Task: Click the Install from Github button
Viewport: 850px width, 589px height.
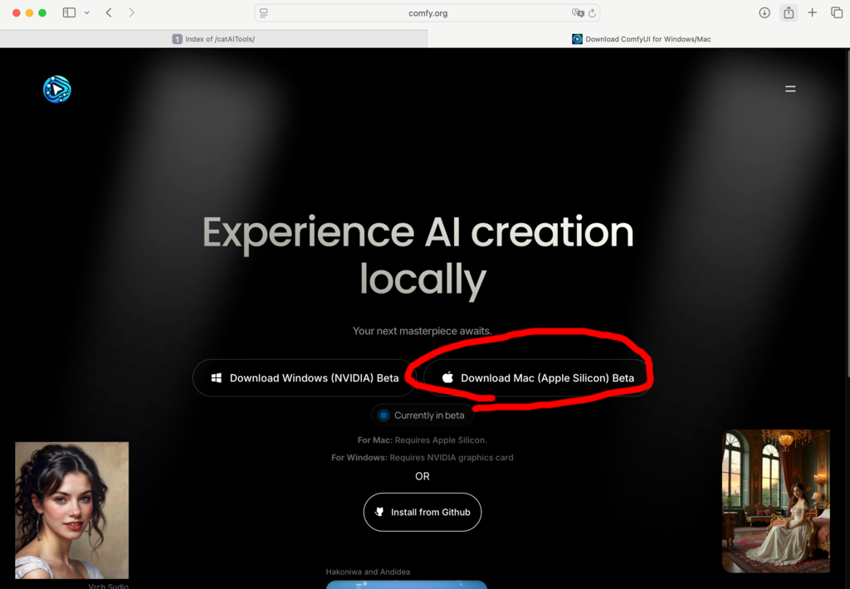Action: pyautogui.click(x=423, y=512)
